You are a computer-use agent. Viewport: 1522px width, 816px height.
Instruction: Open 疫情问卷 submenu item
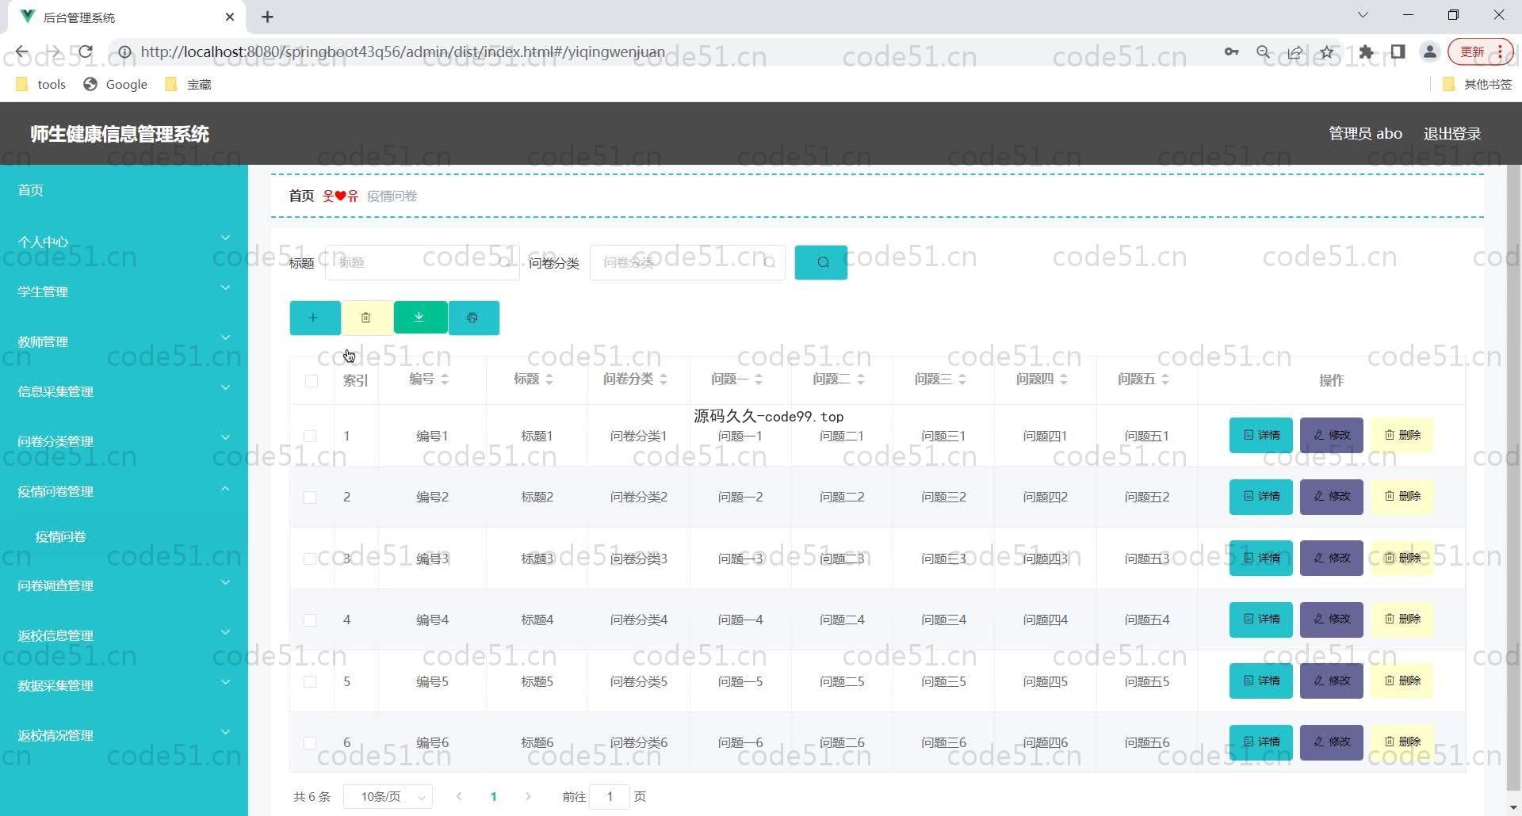[x=61, y=536]
